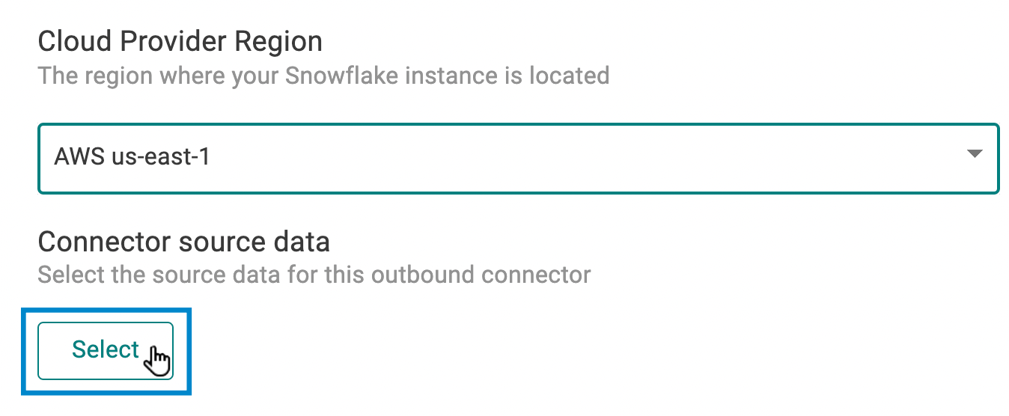Click the word Region in the heading
Screen dimensions: 1009x416
pyautogui.click(x=278, y=43)
